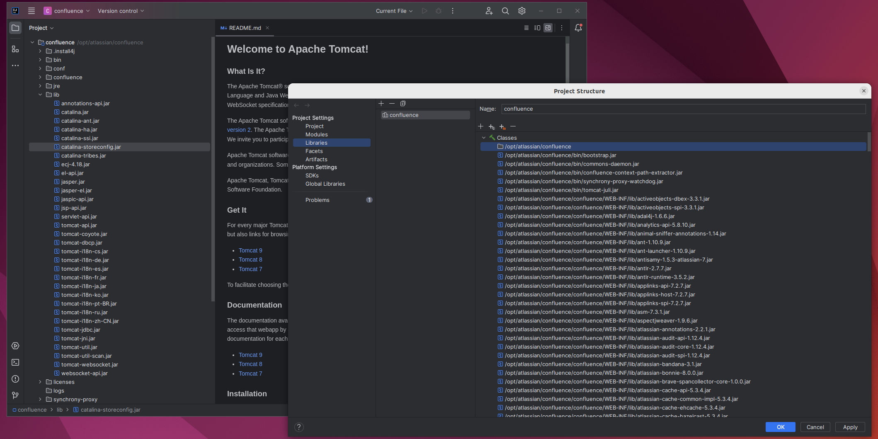Screen dimensions: 878x439
Task: Open Global Libraries category
Action: (x=325, y=184)
